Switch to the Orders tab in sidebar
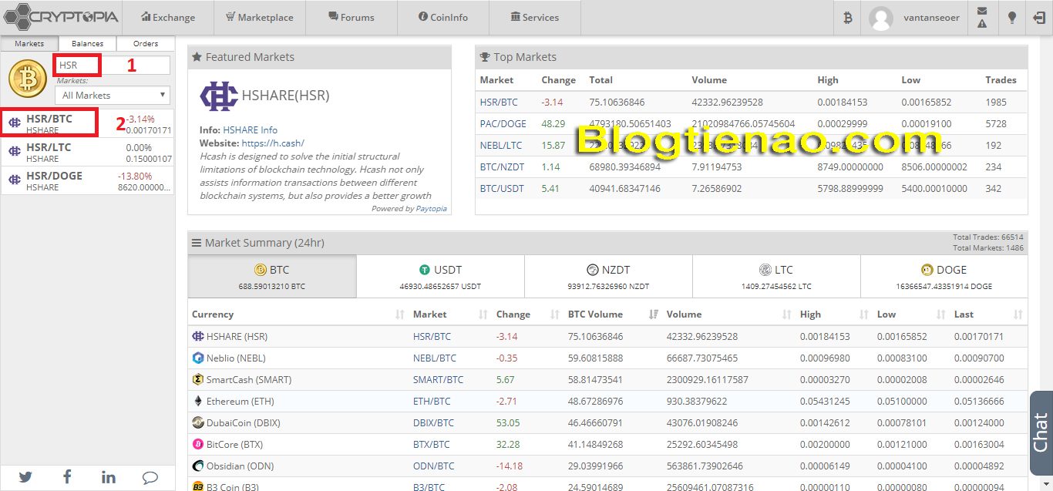This screenshot has width=1053, height=491. [146, 44]
